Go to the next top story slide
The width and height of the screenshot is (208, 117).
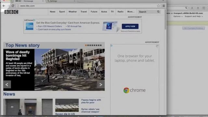tap(101, 84)
